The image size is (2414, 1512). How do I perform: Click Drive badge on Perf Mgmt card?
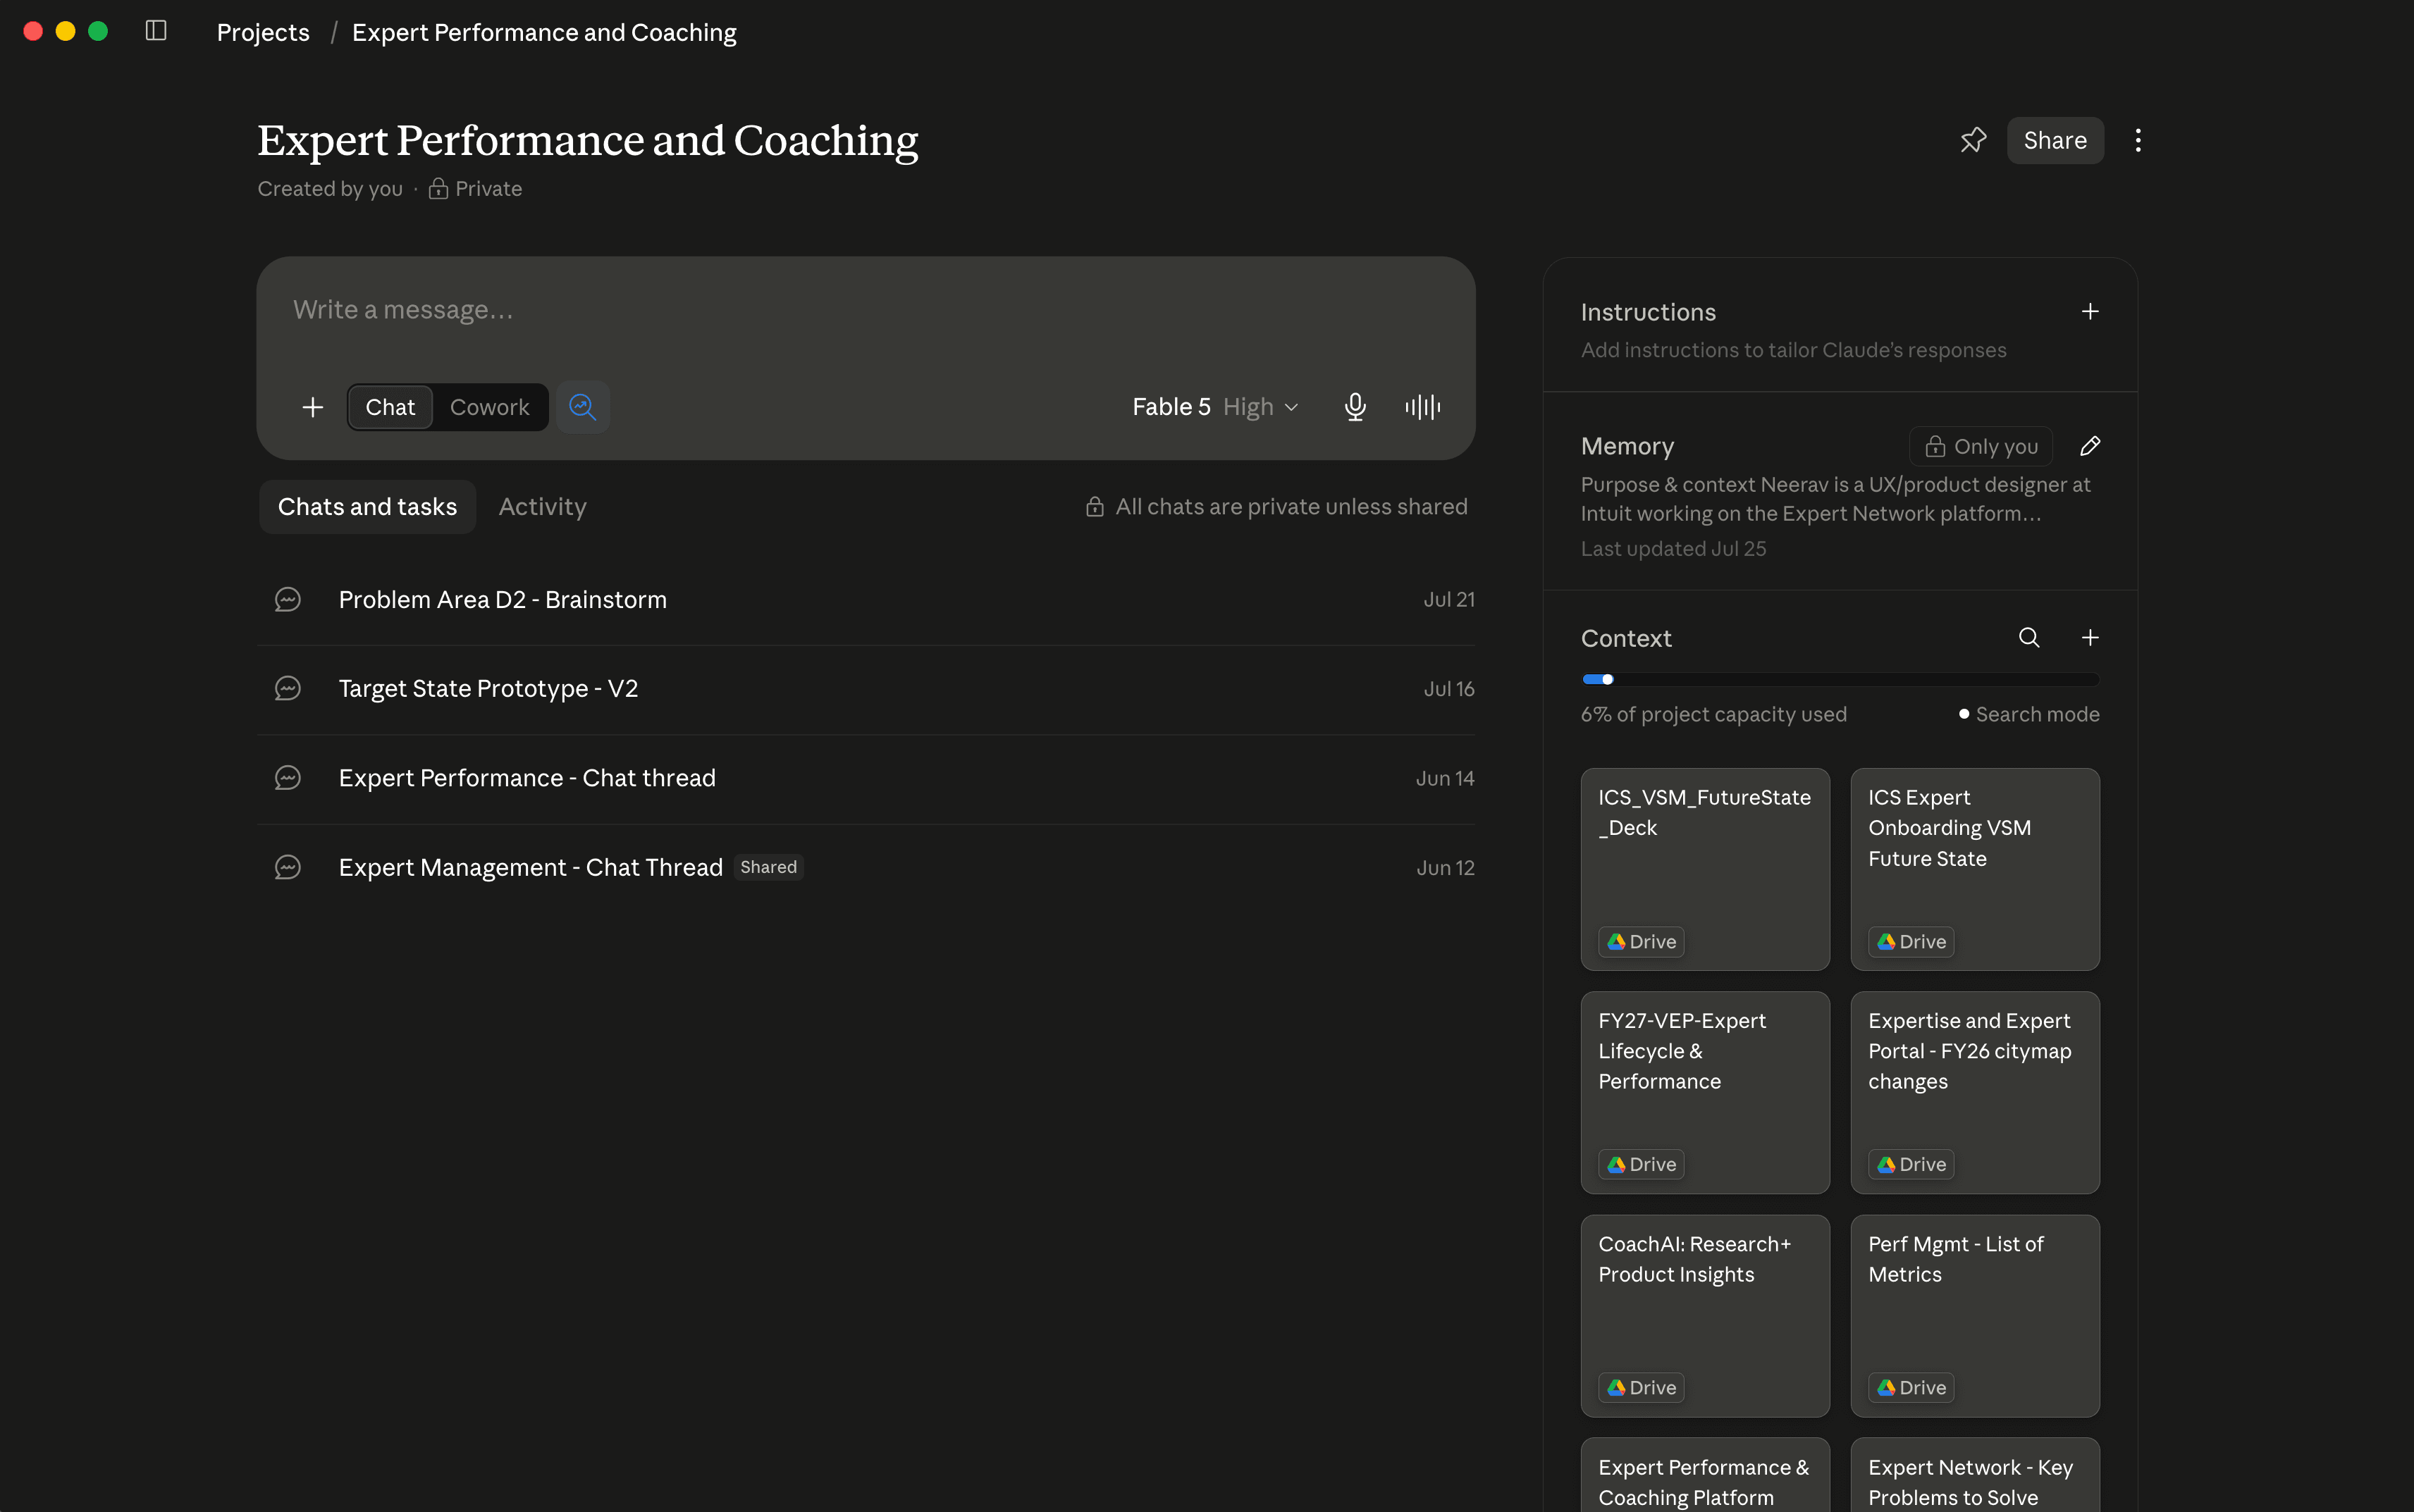(1911, 1388)
